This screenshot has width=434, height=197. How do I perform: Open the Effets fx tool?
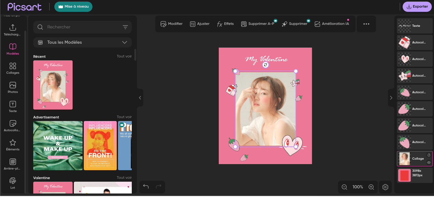click(225, 24)
